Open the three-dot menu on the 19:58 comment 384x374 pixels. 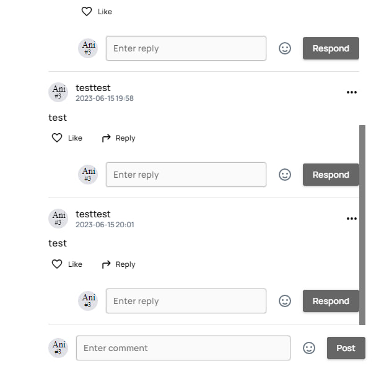[352, 92]
